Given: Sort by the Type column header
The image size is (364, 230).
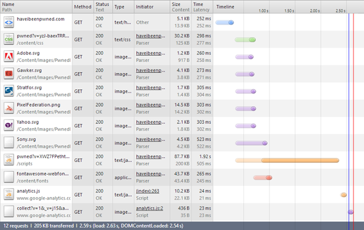Looking at the screenshot, I should click(123, 7).
